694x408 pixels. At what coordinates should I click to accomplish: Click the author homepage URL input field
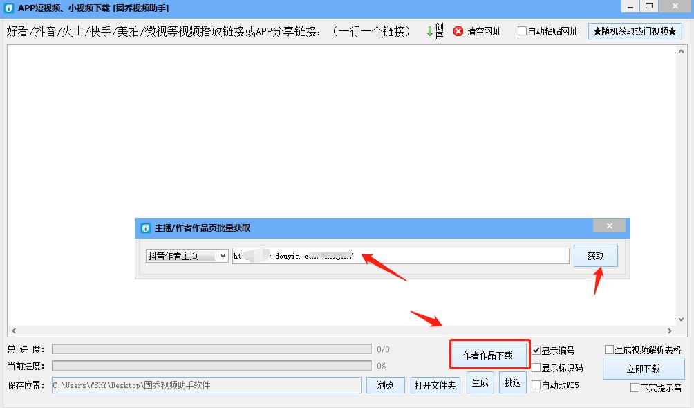click(x=401, y=255)
